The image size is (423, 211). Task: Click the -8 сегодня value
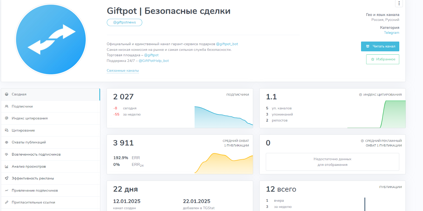tap(125, 108)
